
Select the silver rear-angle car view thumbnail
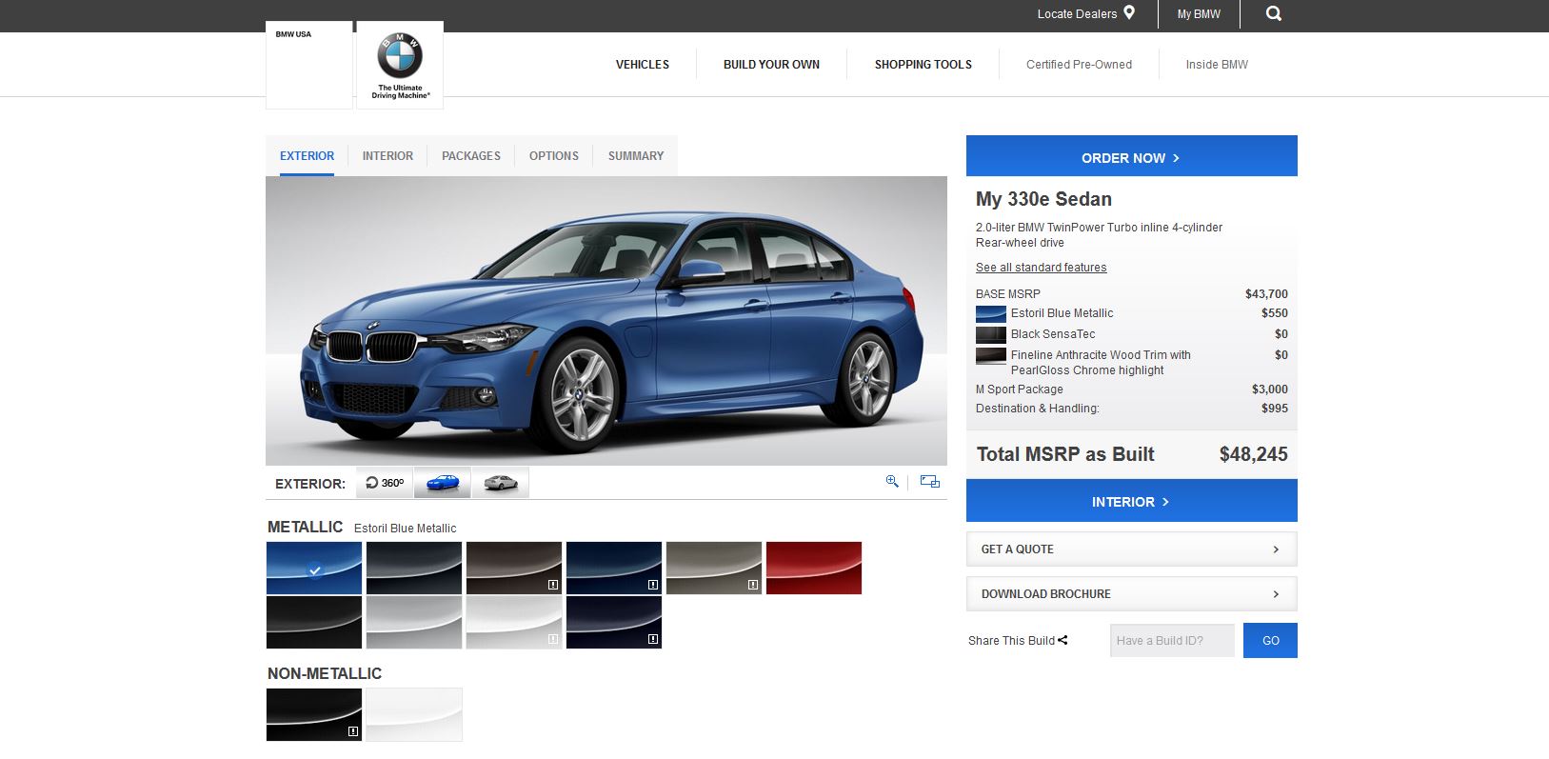[500, 483]
